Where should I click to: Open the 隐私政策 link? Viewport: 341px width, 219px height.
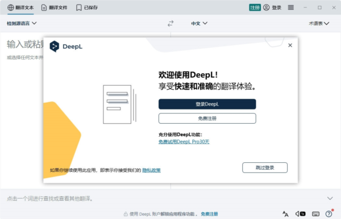point(151,170)
